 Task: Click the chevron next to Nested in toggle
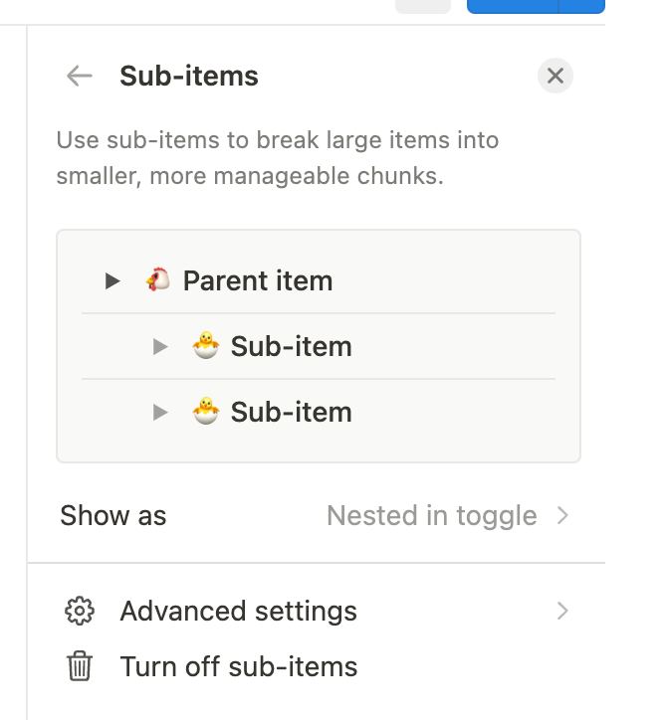562,516
